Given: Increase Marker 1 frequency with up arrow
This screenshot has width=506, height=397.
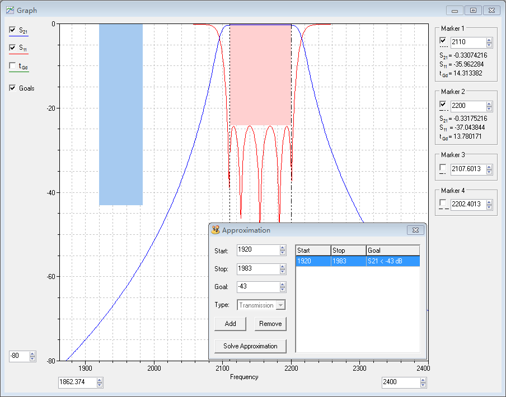Looking at the screenshot, I should tap(489, 40).
